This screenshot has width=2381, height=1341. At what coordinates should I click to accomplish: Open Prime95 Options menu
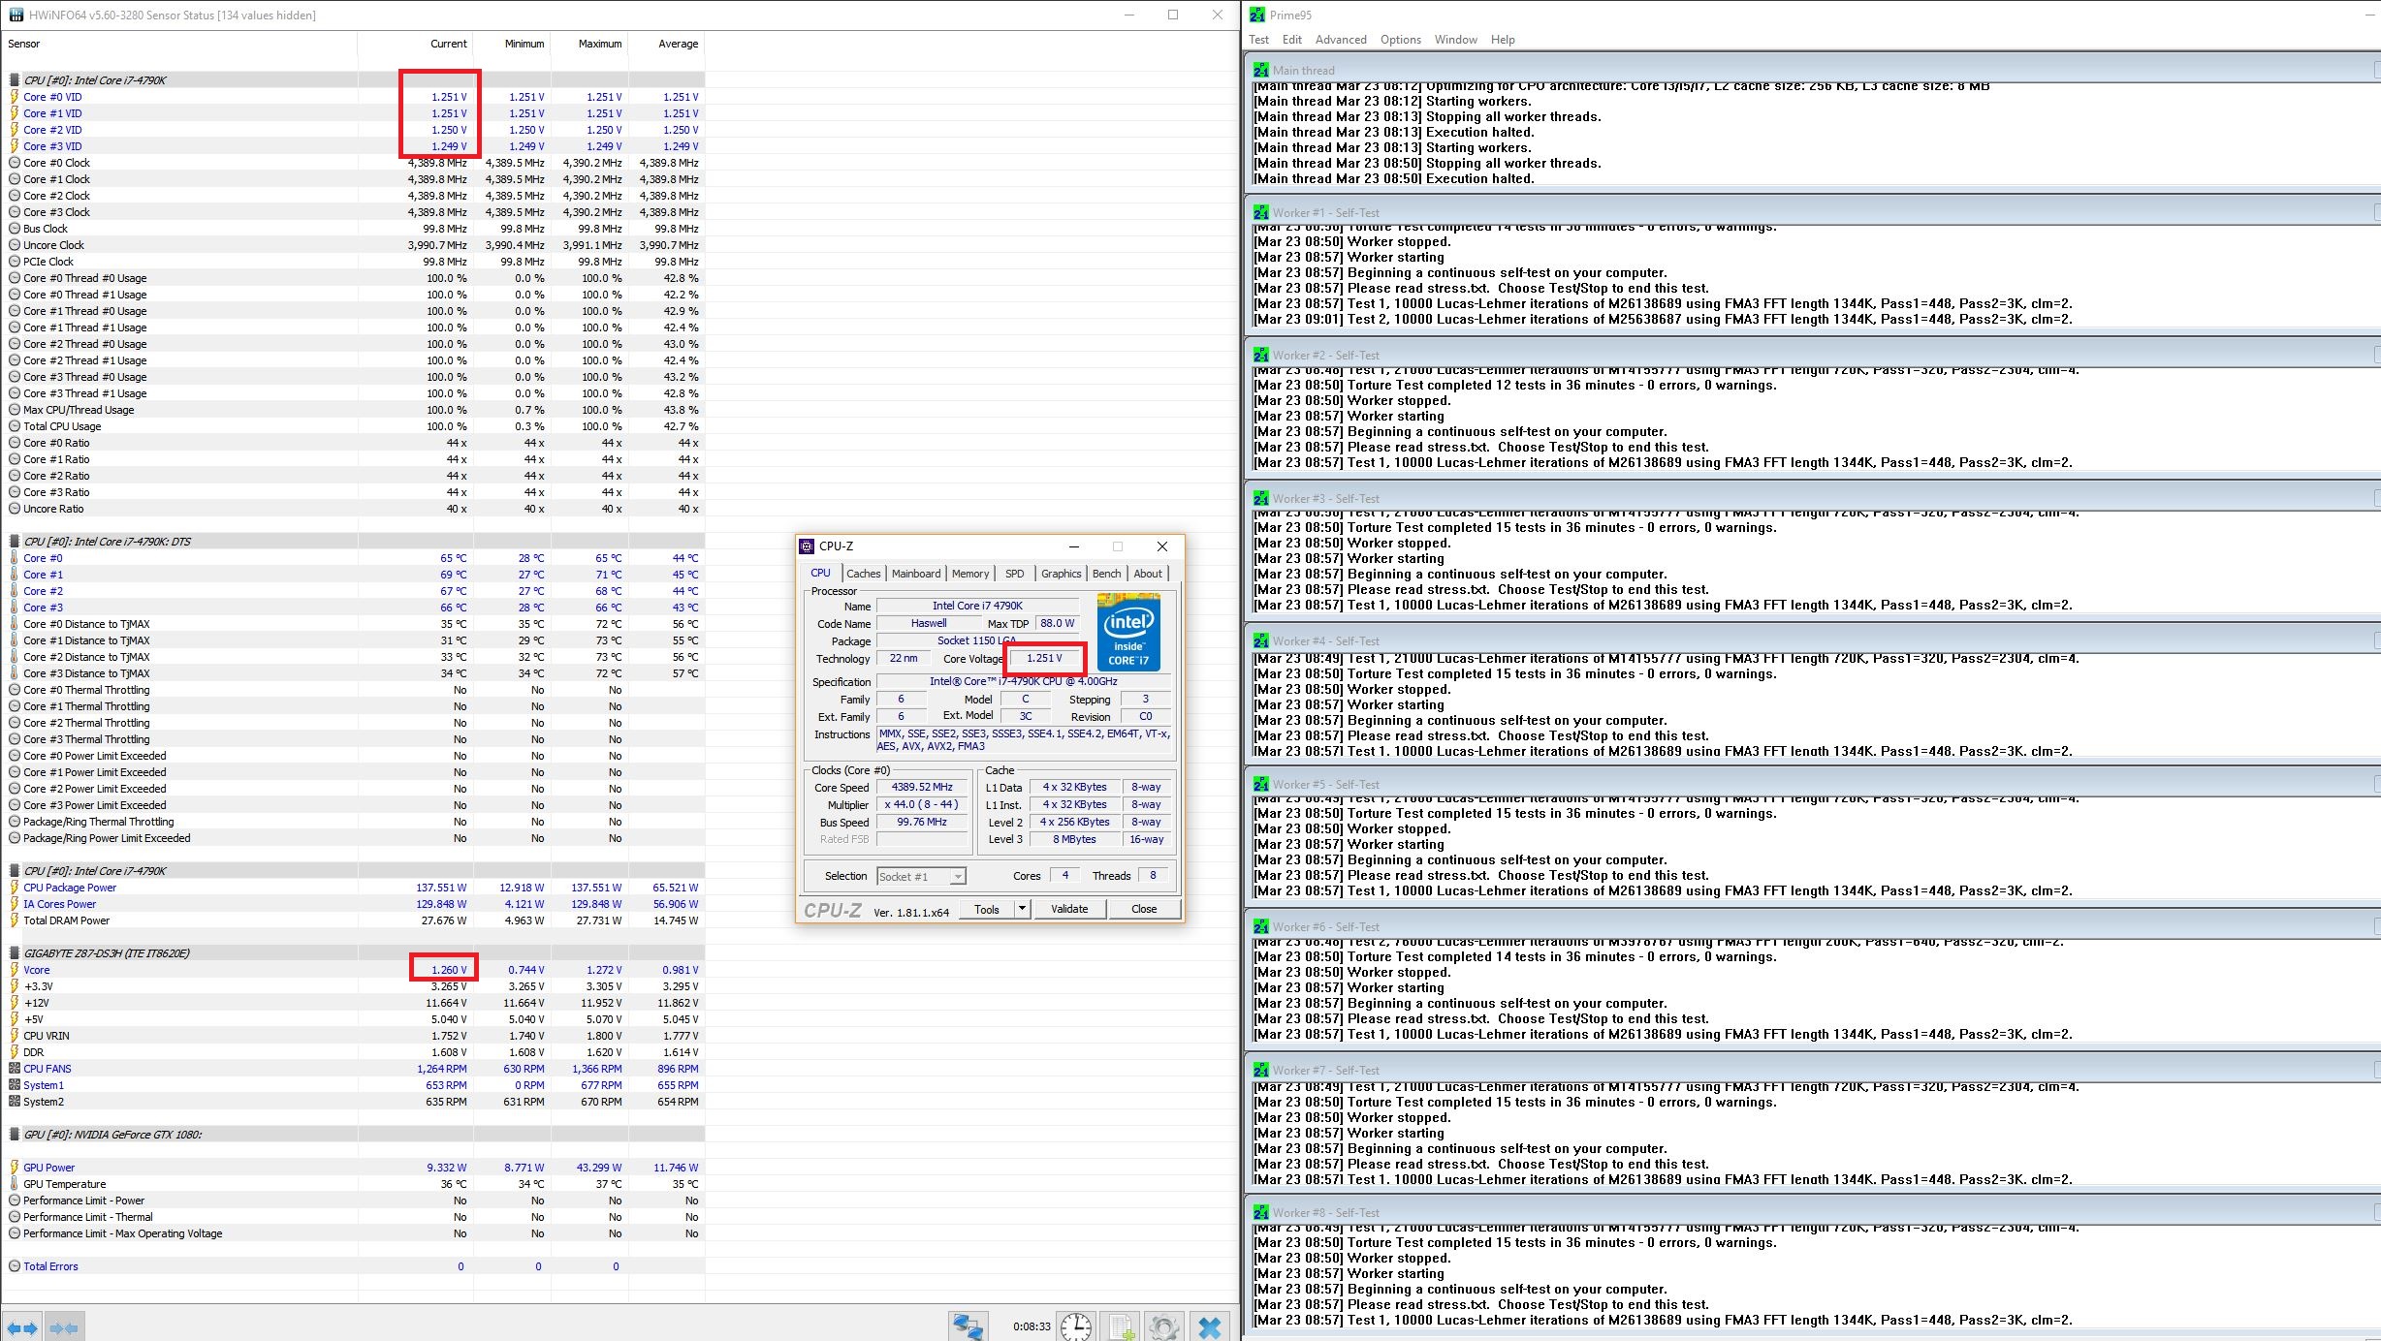click(1400, 40)
